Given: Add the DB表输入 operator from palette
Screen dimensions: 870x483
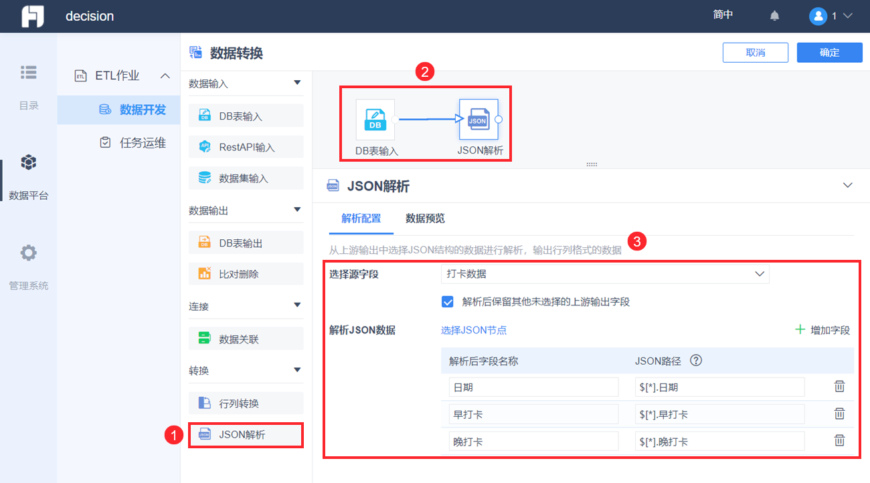Looking at the screenshot, I should coord(246,116).
